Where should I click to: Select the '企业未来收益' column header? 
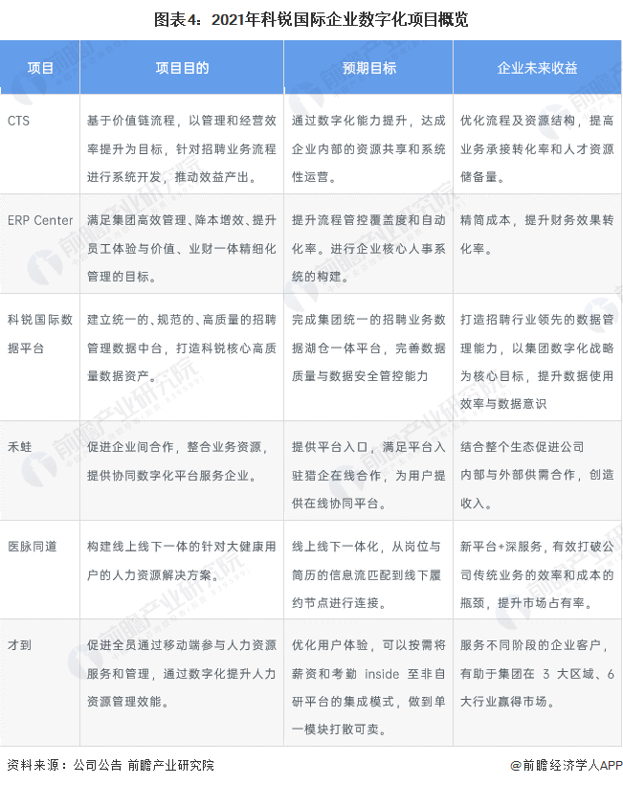coord(538,68)
